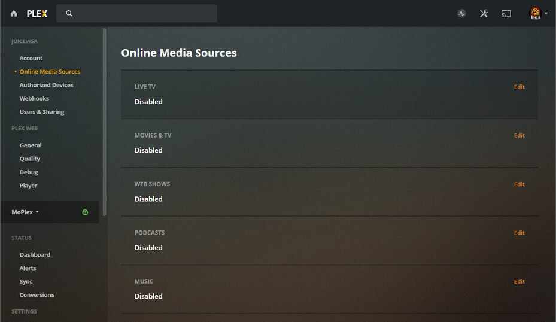Click the STATUS section label

22,238
